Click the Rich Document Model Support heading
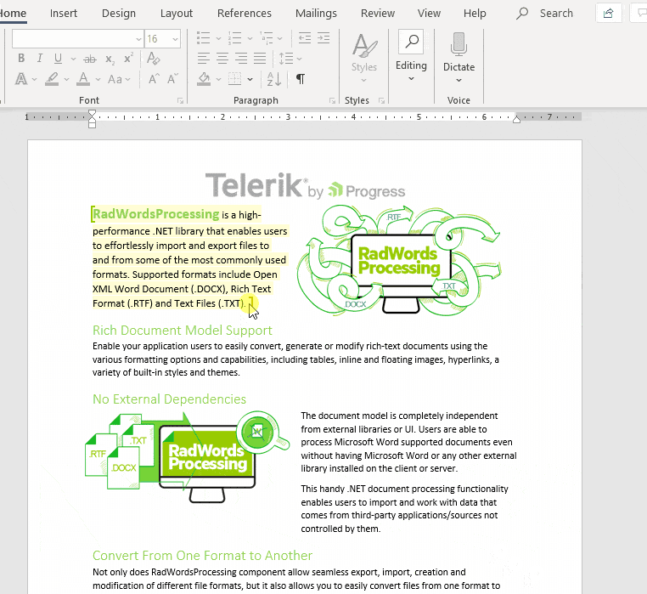This screenshot has height=594, width=647. 182,331
